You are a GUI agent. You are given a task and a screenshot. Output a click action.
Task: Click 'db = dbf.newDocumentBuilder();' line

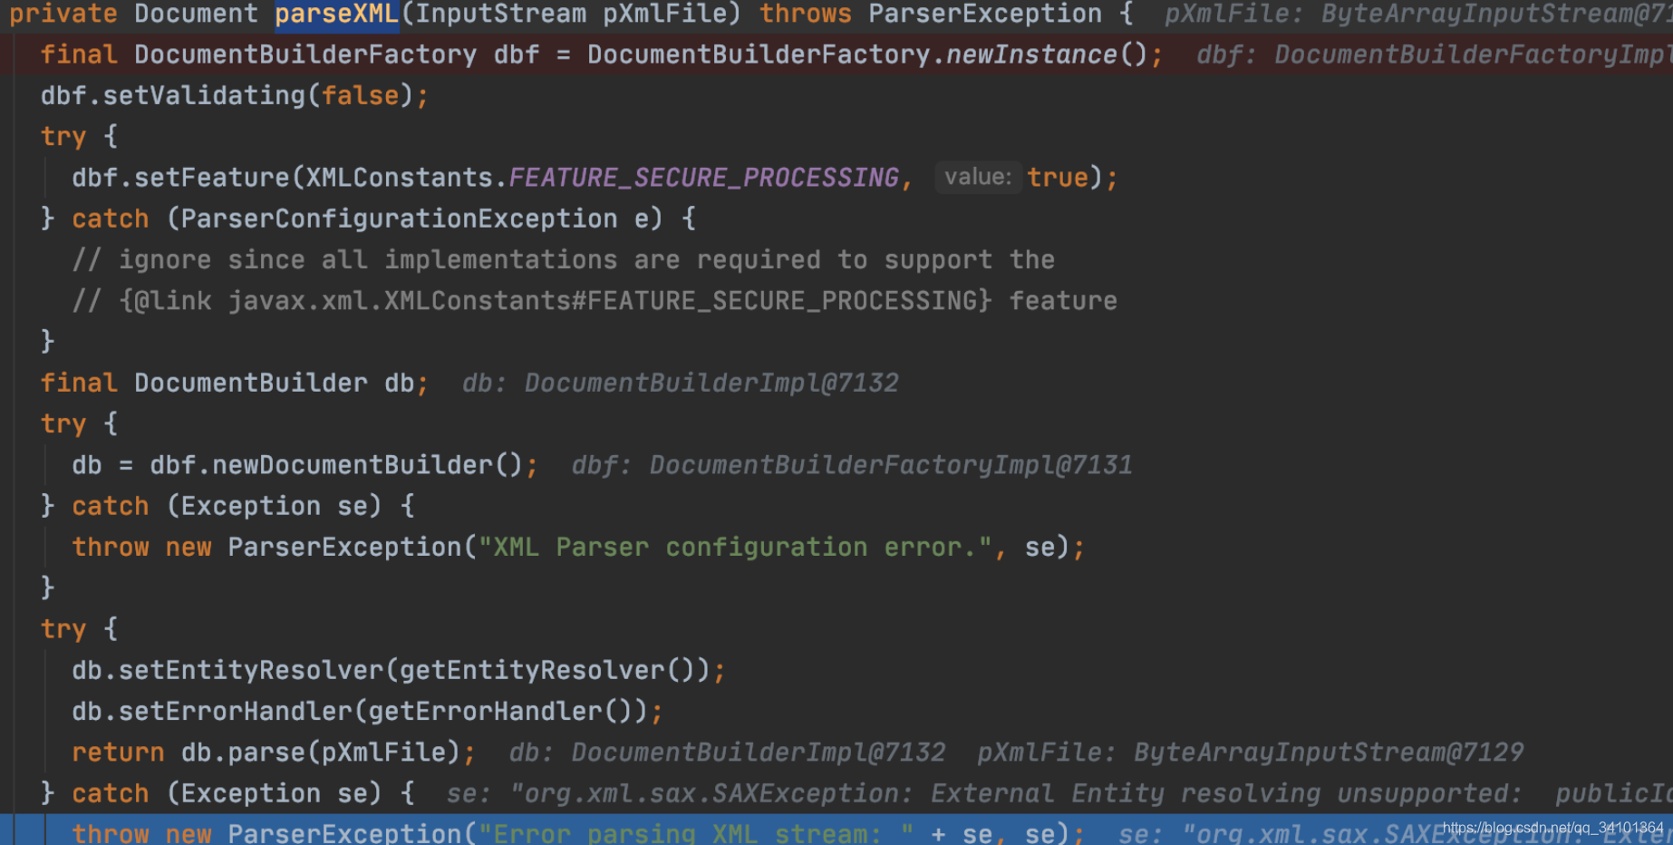[305, 465]
